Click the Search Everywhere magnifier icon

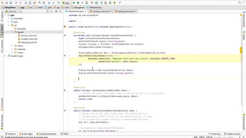(239, 3)
